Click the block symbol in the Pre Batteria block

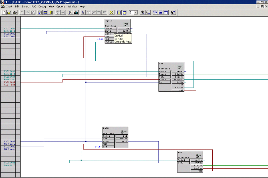coord(180,67)
